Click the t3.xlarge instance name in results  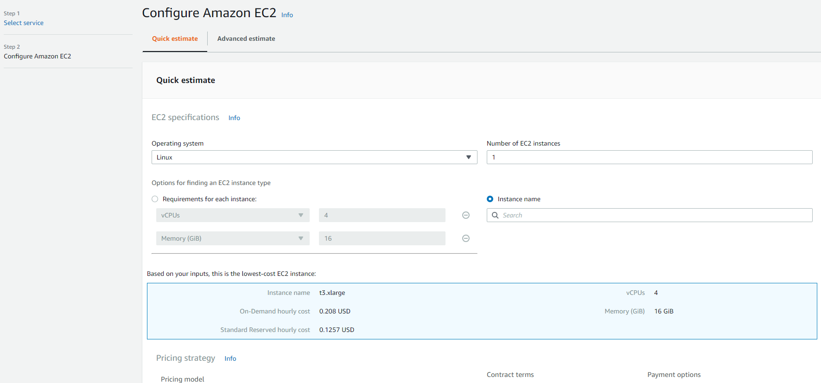click(332, 293)
